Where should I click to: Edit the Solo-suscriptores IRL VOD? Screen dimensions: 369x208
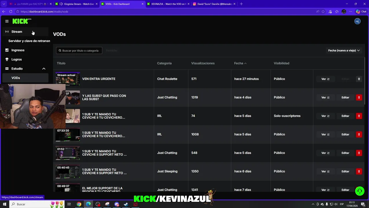(345, 116)
